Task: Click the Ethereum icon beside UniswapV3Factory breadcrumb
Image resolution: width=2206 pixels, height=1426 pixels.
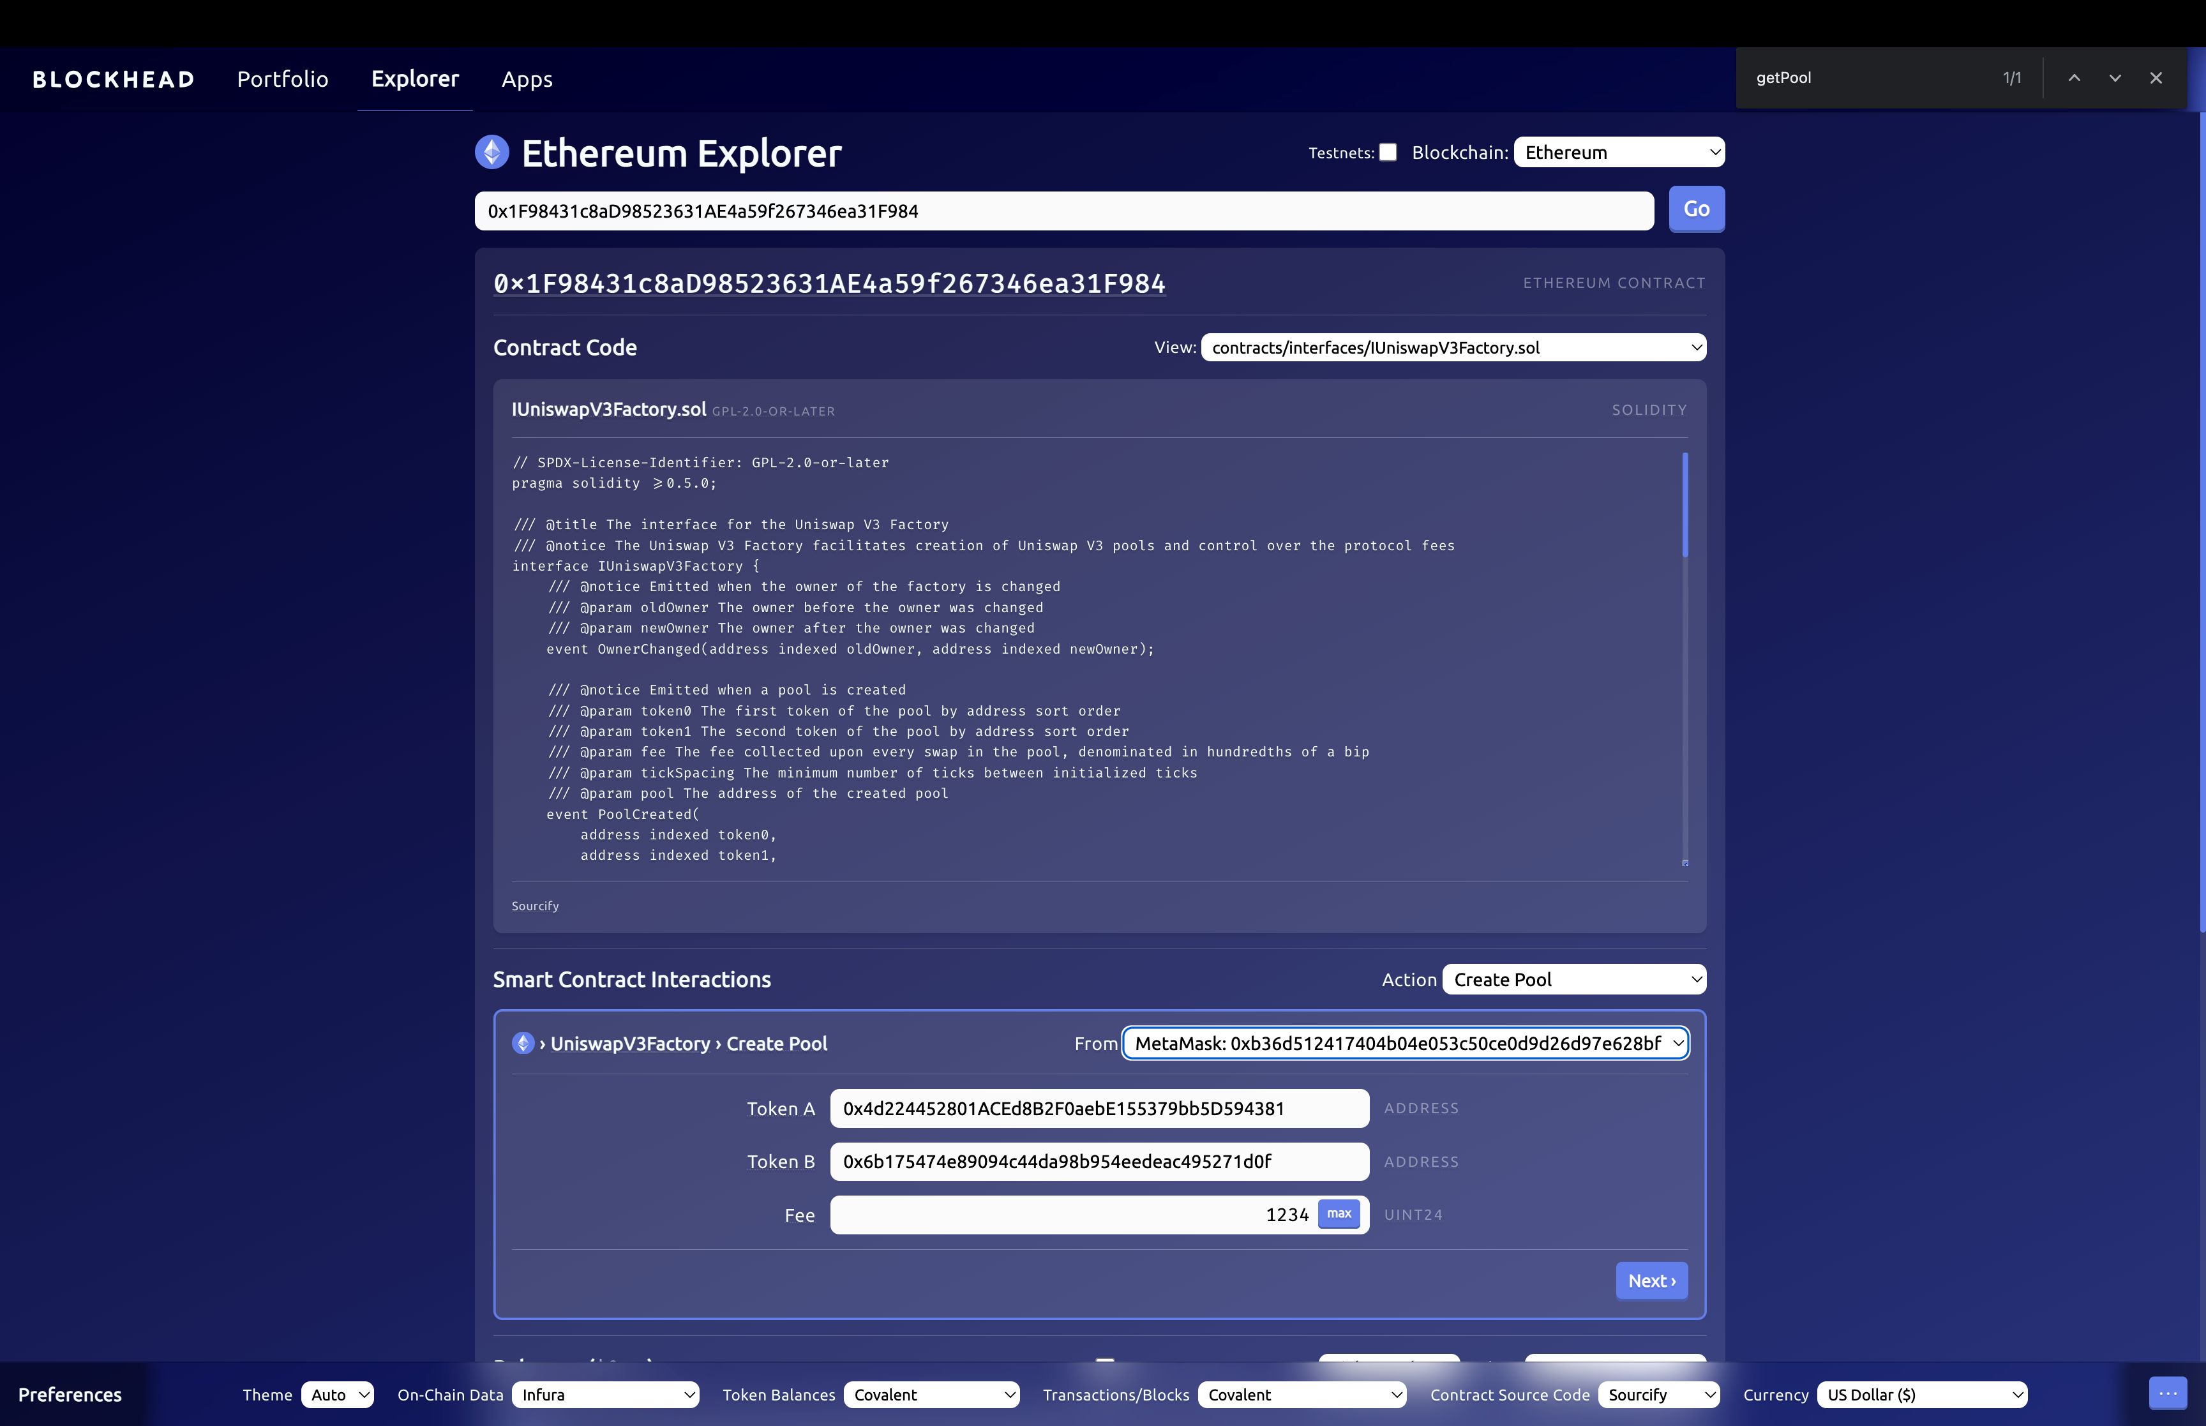Action: coord(523,1044)
